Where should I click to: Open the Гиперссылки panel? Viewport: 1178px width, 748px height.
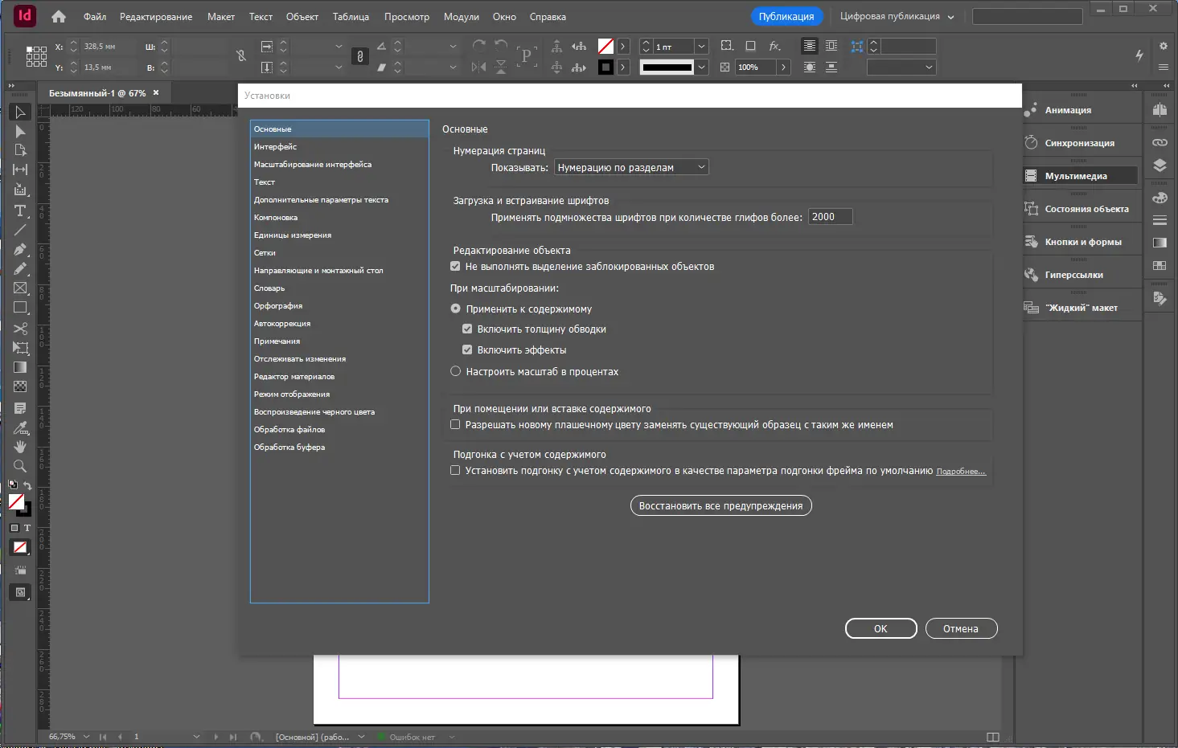(x=1082, y=275)
